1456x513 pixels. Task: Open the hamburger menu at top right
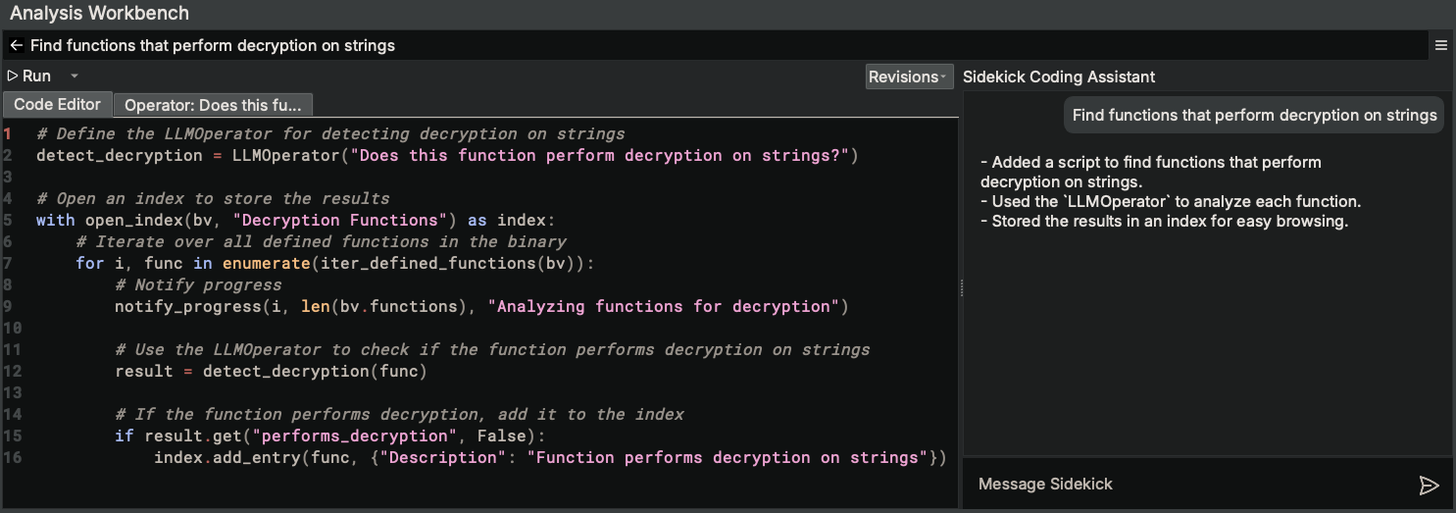[1440, 45]
